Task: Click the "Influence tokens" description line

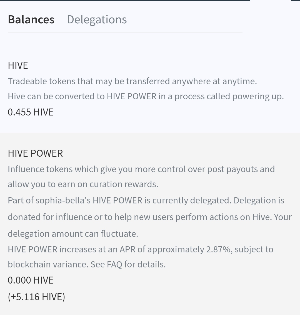Action: 141,169
